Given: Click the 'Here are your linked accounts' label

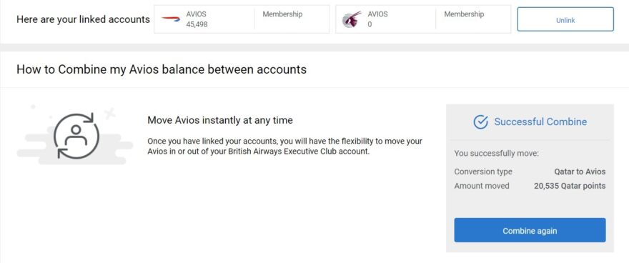Looking at the screenshot, I should click(x=83, y=19).
